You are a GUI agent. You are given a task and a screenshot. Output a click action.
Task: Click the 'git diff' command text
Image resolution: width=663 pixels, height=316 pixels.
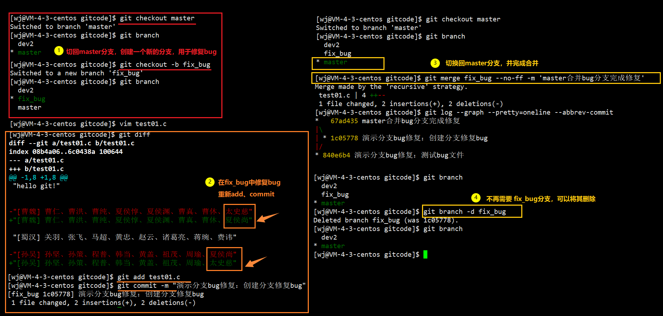tap(134, 135)
